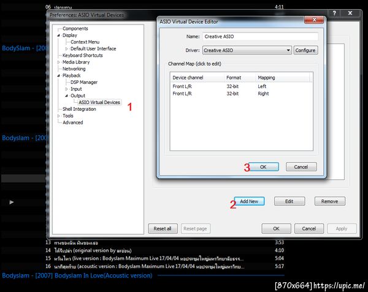Select Default User Interface tree item
The image size is (368, 292).
tap(93, 49)
